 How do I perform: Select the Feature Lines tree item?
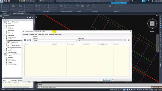(11, 30)
